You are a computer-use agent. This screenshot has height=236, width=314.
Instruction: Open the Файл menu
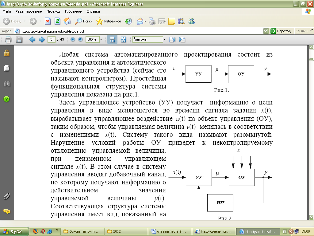(7, 11)
